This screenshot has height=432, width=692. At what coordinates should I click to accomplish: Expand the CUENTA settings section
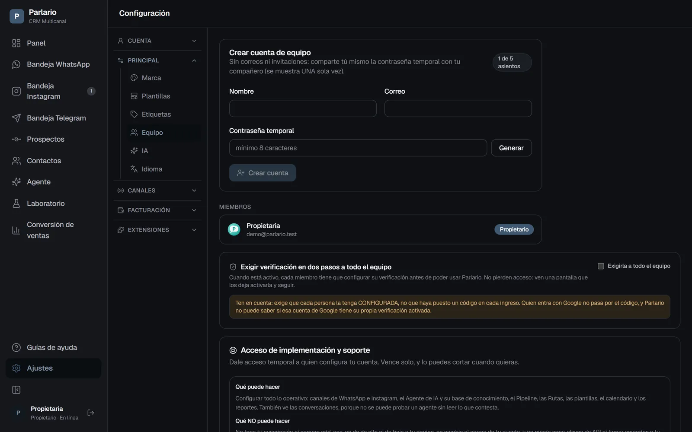click(157, 41)
